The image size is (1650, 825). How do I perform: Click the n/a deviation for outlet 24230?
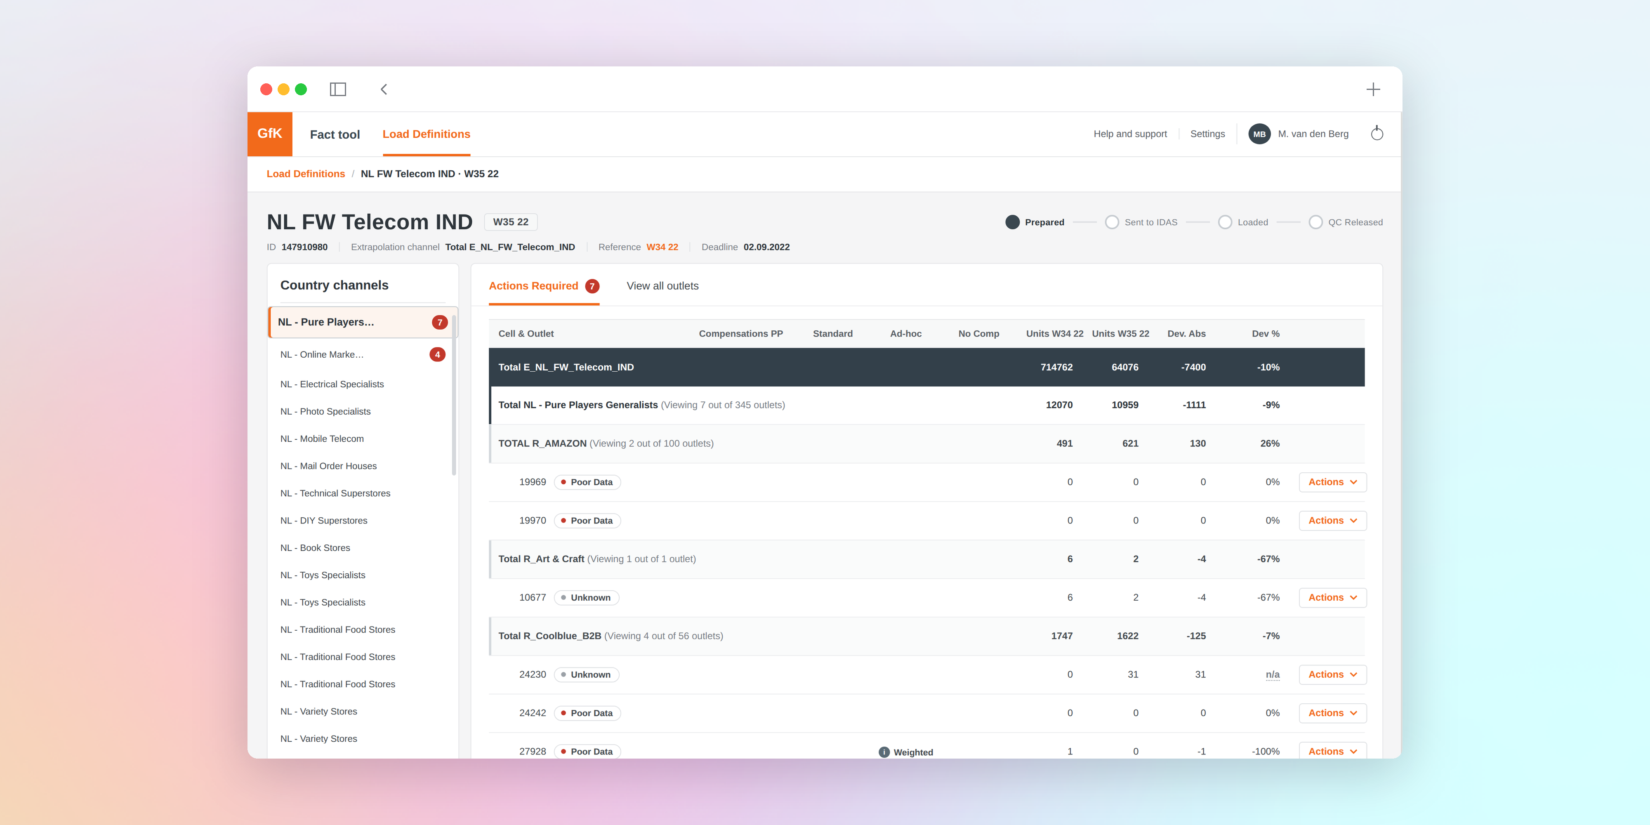point(1272,674)
